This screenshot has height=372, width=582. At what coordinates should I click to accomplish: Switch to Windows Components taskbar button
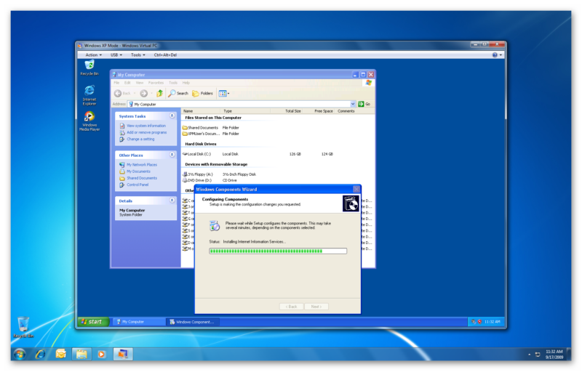point(193,322)
